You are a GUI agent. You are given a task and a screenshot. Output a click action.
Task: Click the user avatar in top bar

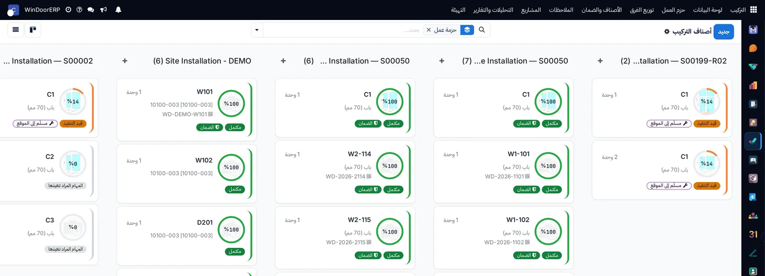(13, 10)
